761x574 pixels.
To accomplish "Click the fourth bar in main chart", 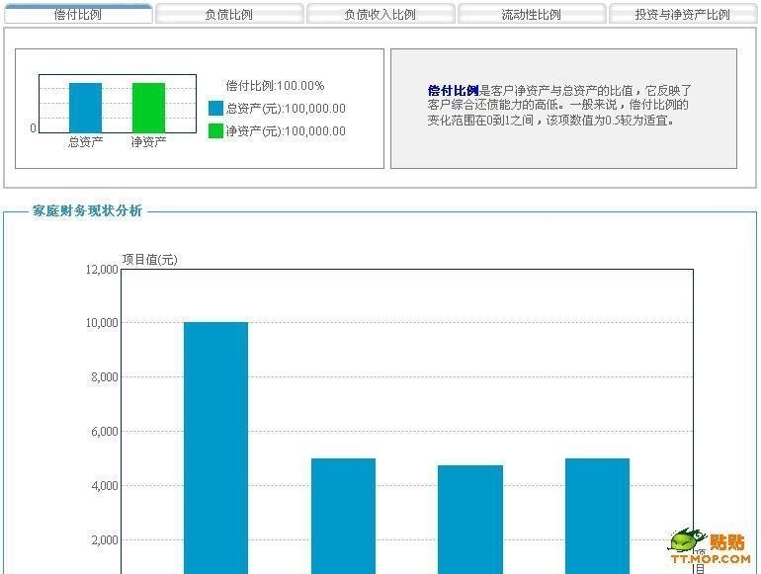I will pyautogui.click(x=598, y=516).
